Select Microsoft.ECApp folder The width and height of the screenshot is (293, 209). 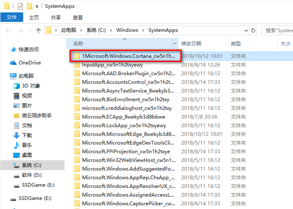[x=120, y=117]
